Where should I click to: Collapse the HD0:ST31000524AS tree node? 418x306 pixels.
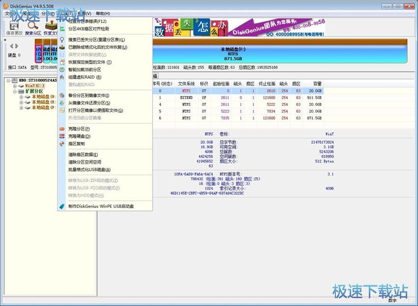tap(8, 80)
